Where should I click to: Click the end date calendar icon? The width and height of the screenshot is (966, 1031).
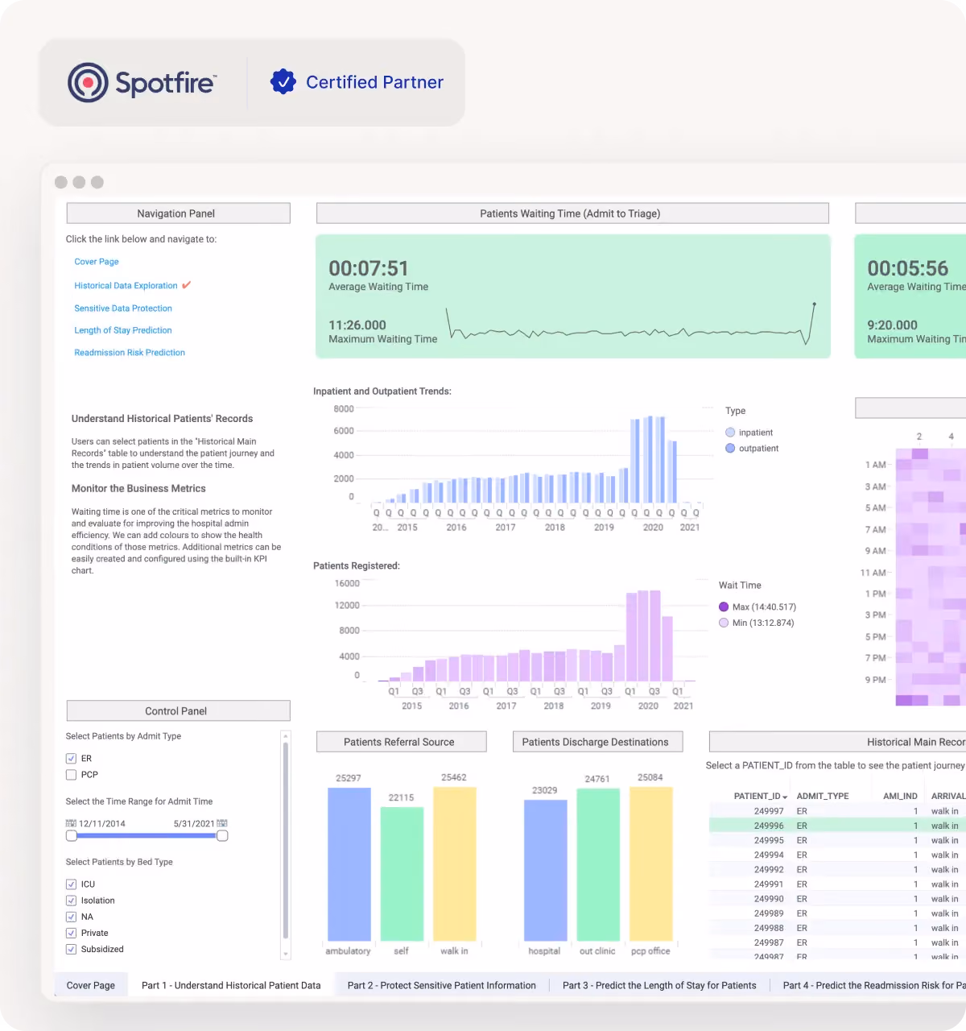click(x=222, y=823)
